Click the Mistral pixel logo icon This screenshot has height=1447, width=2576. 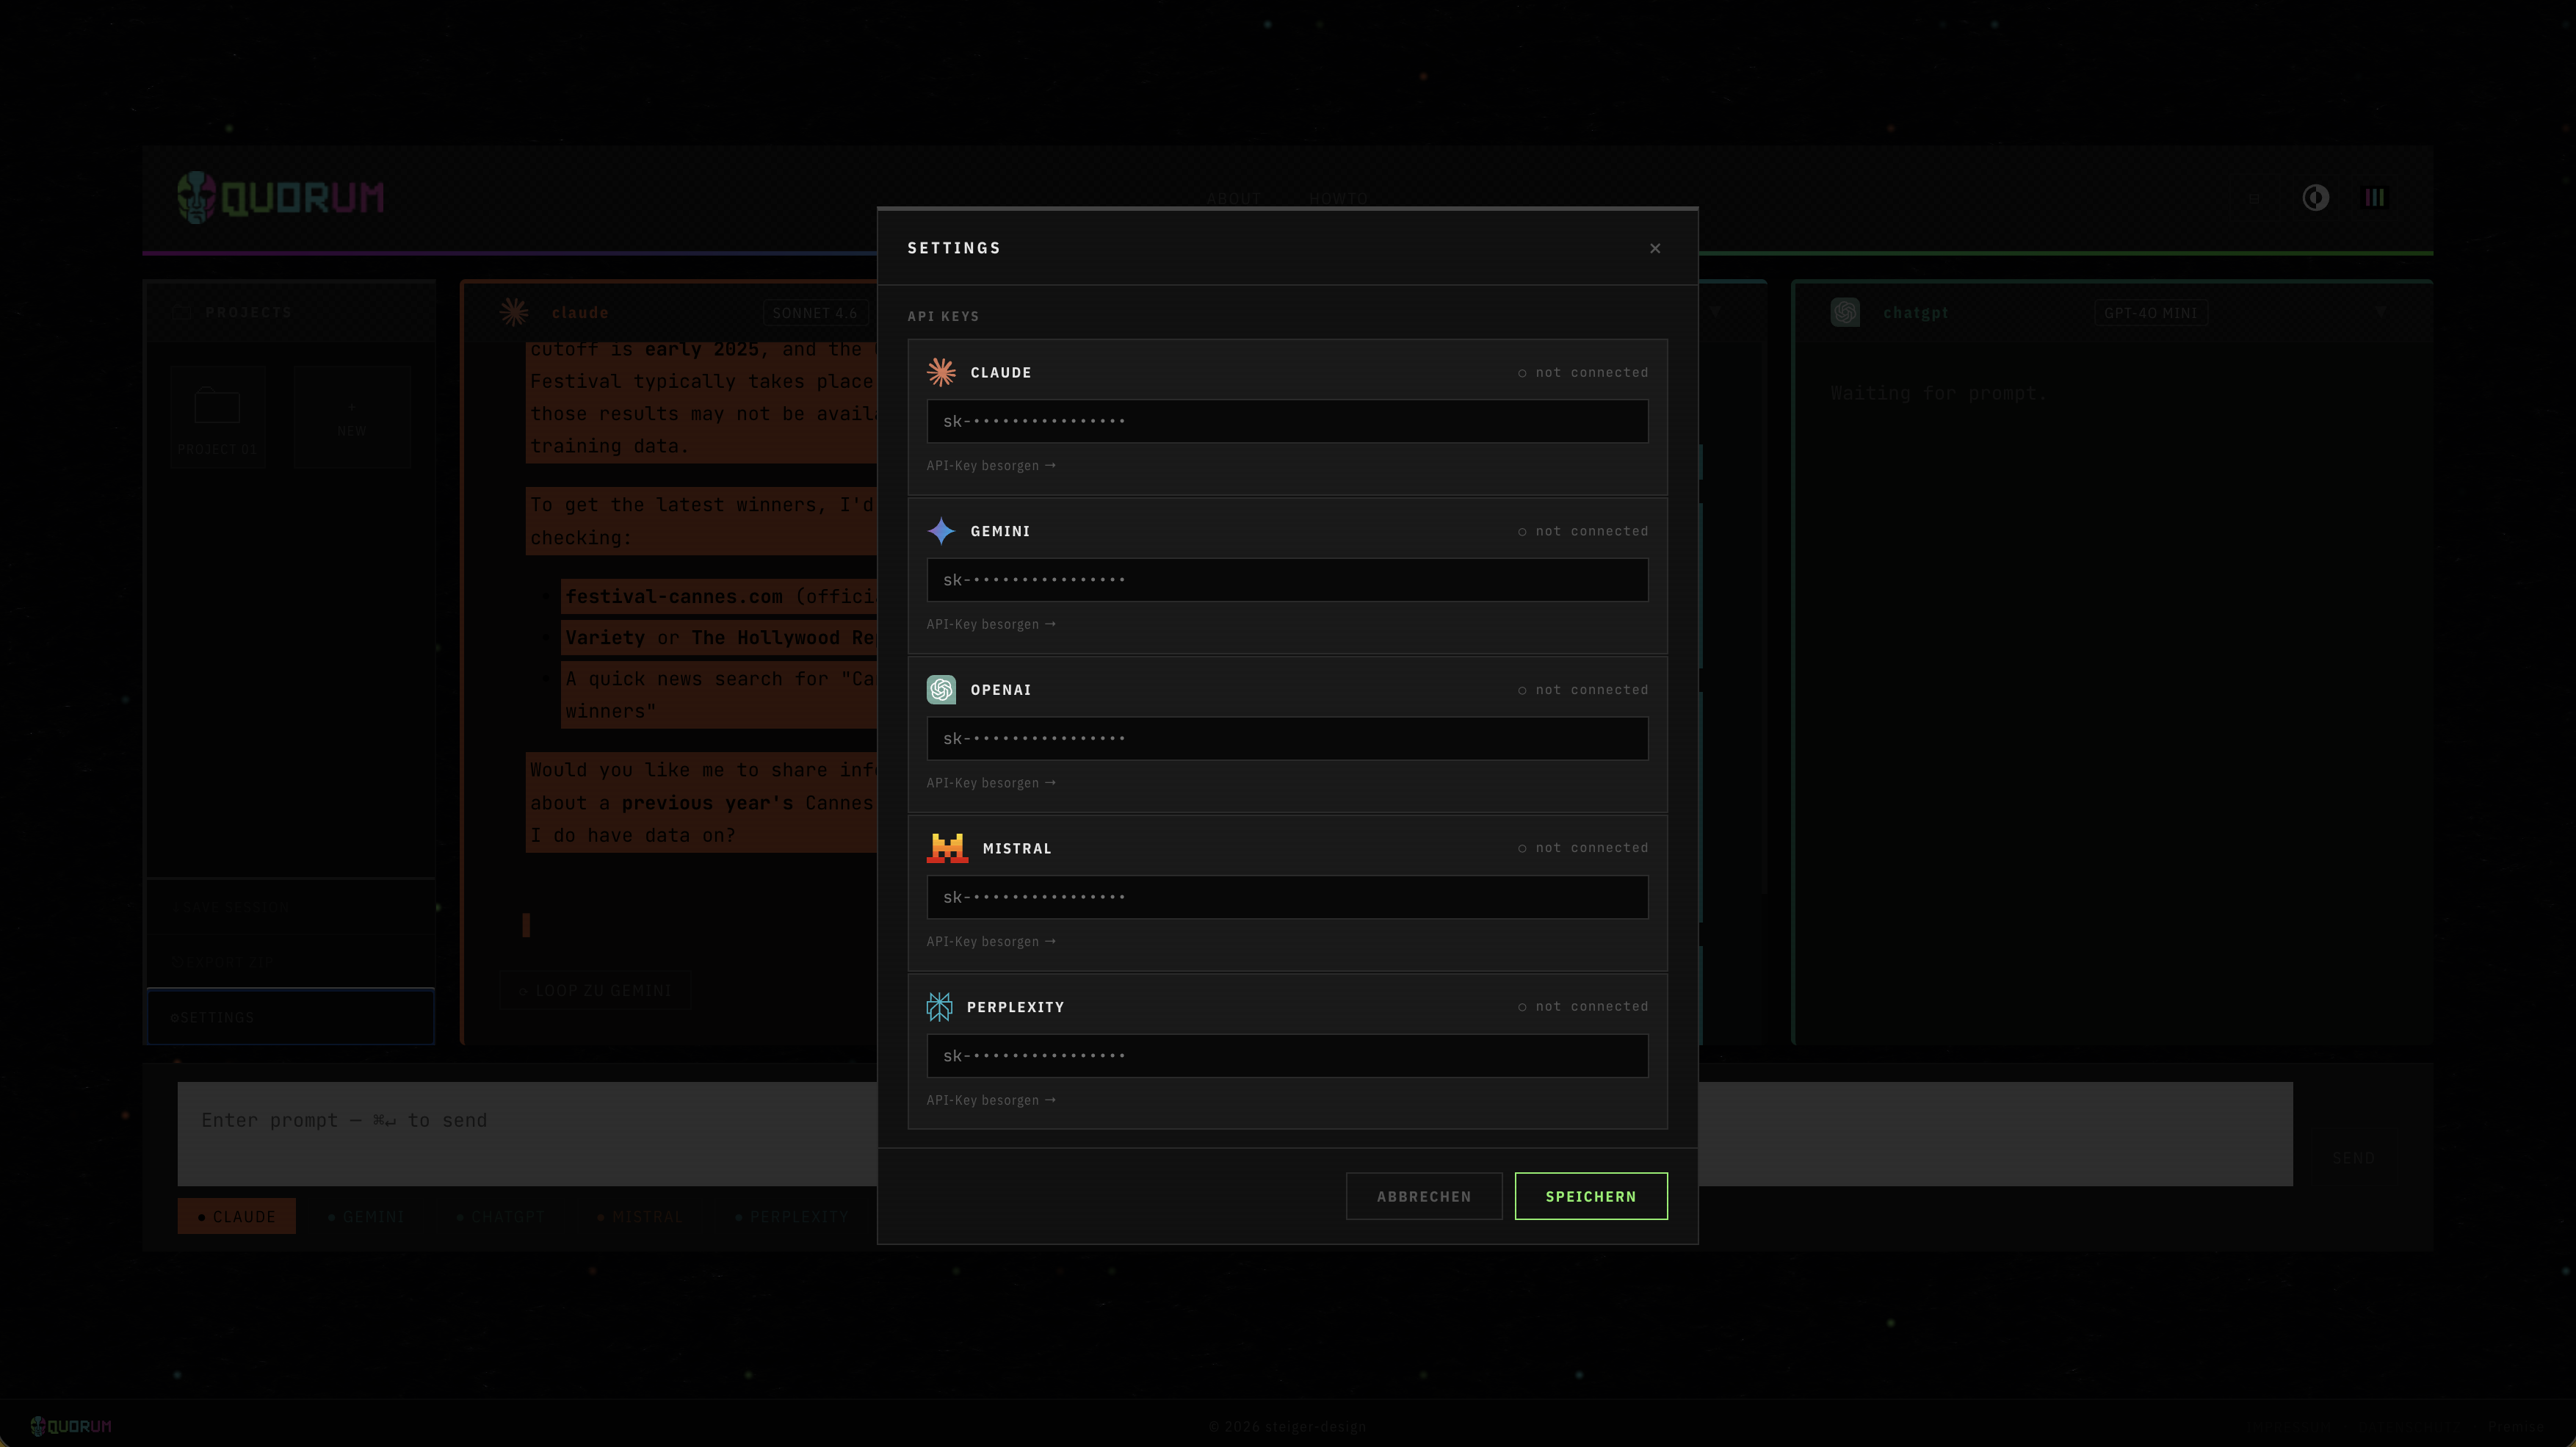[947, 848]
